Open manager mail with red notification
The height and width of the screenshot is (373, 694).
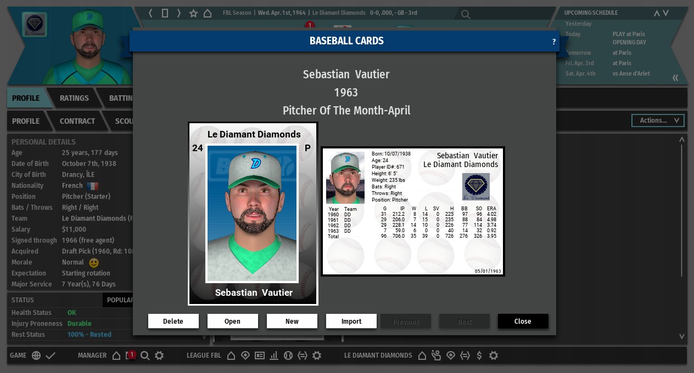[x=131, y=355]
